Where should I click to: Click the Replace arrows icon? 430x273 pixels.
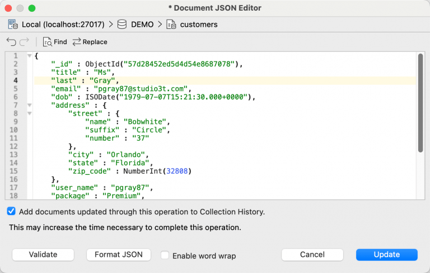(x=77, y=42)
